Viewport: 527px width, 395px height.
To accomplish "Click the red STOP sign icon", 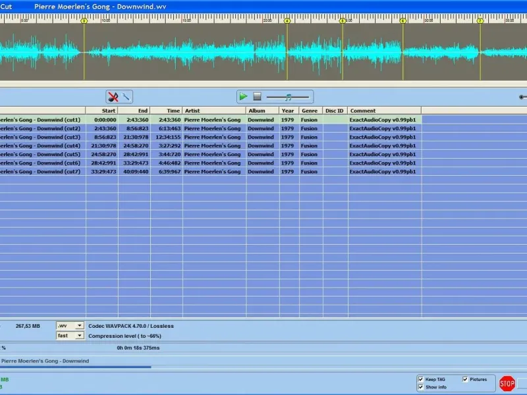I will pyautogui.click(x=507, y=383).
